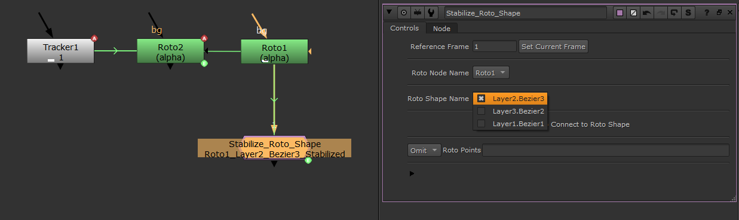Close the Stabilize_Roto_Shape properties panel
Viewport: 739px width, 220px height.
pos(730,13)
